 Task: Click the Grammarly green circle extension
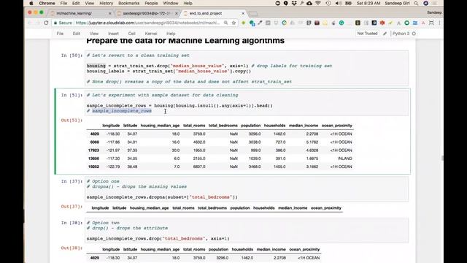(341, 23)
